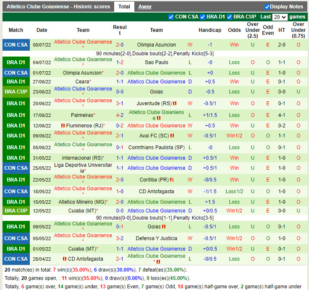This screenshot has width=309, height=290.
Task: Click Ceara team name on 27/06/22
Action: tap(82, 82)
